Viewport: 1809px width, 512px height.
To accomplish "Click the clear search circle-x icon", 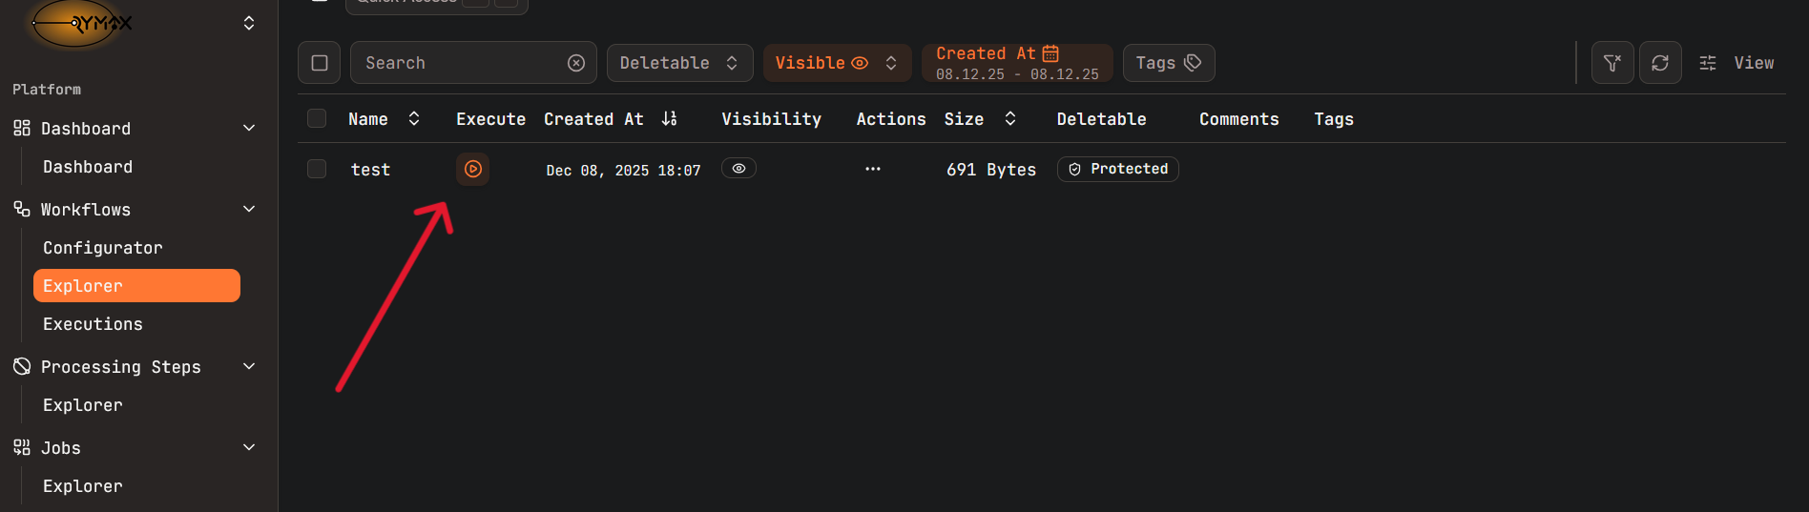I will click(576, 63).
